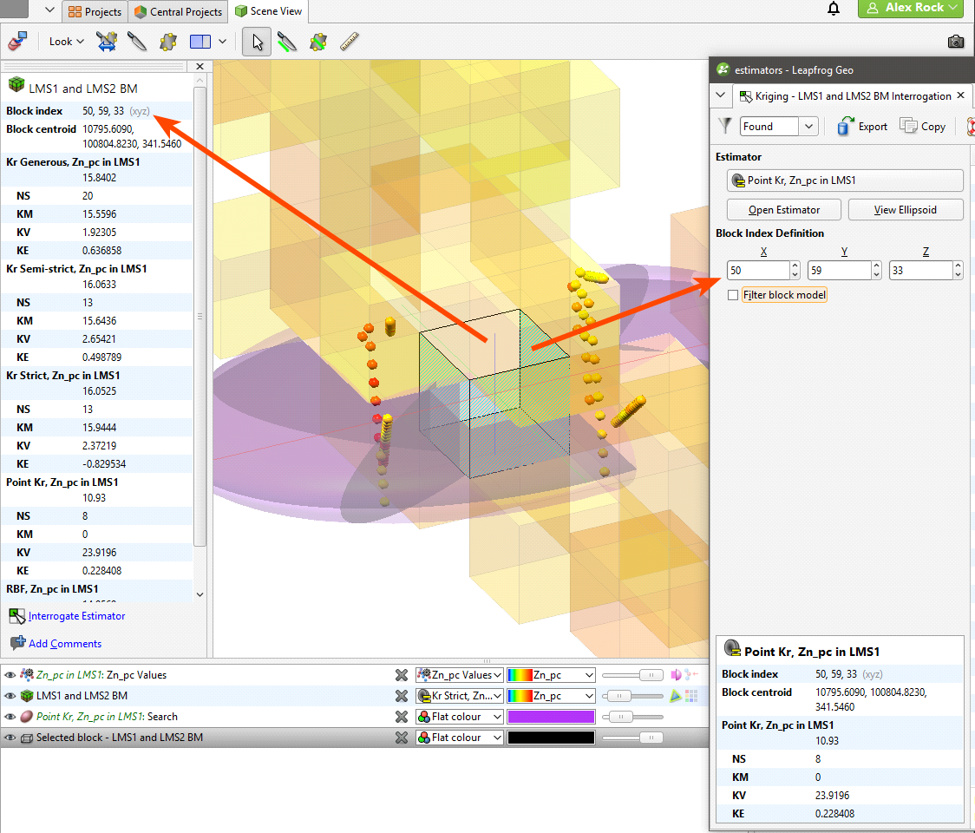Click the black colour swatch for Selected block

tap(552, 738)
